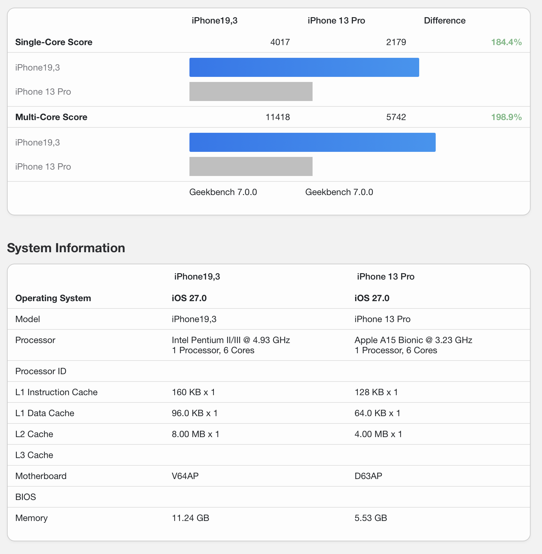
Task: Click the iPhone 13 Pro label under Multi-Core Score
Action: pyautogui.click(x=43, y=167)
